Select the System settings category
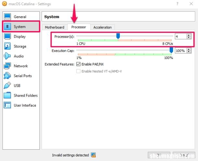This screenshot has width=198, height=161. click(21, 27)
